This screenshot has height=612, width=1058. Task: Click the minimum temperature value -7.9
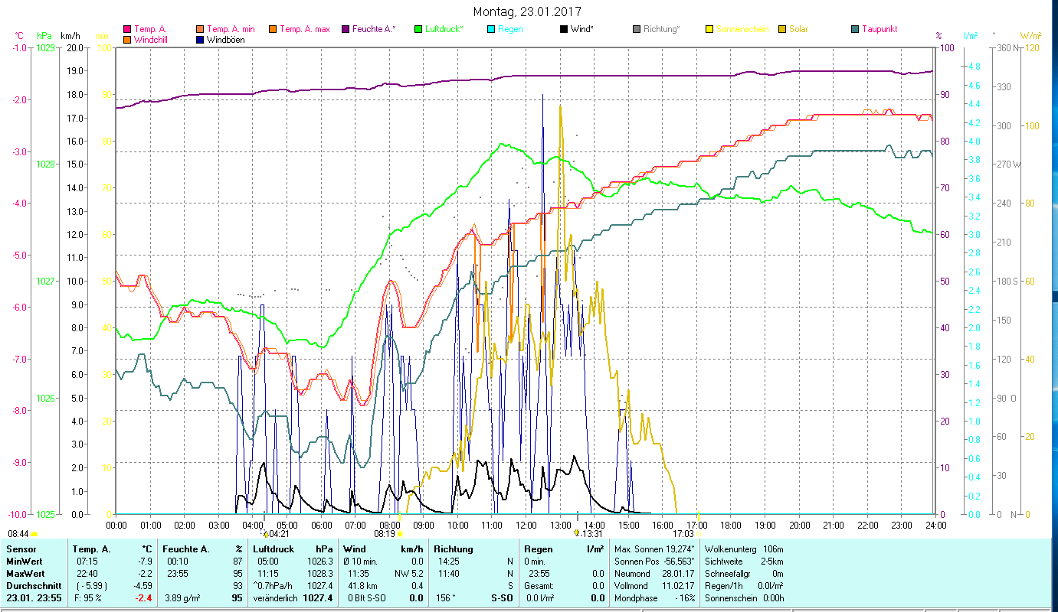click(144, 562)
